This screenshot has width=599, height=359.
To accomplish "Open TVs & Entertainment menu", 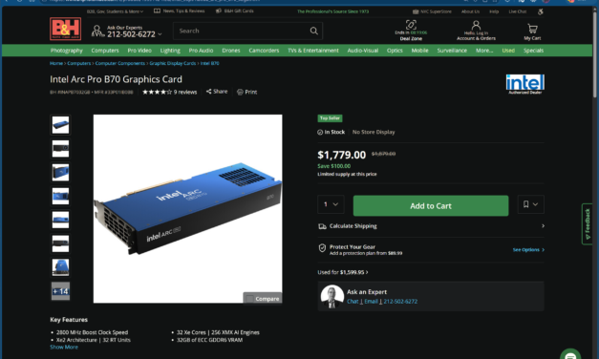I will pos(313,51).
